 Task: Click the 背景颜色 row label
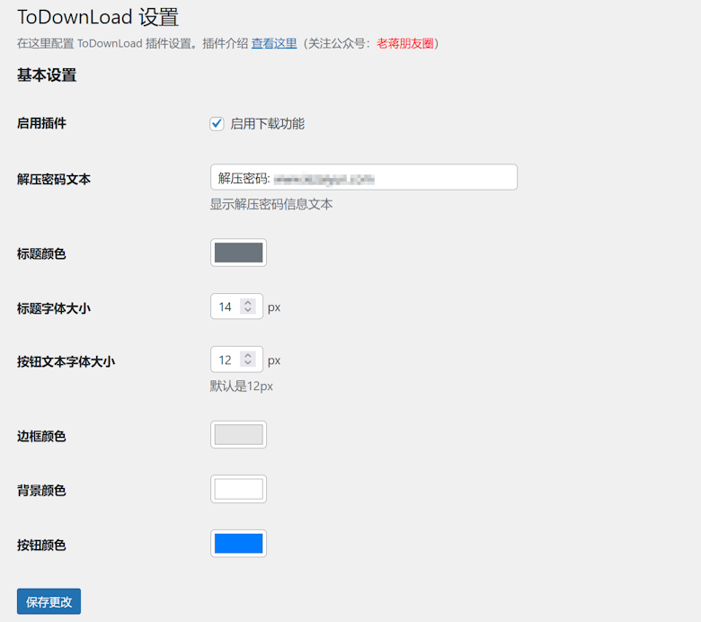coord(41,491)
